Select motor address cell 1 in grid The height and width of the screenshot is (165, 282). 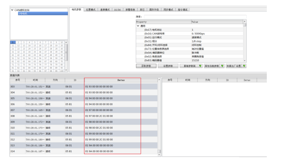click(13, 42)
